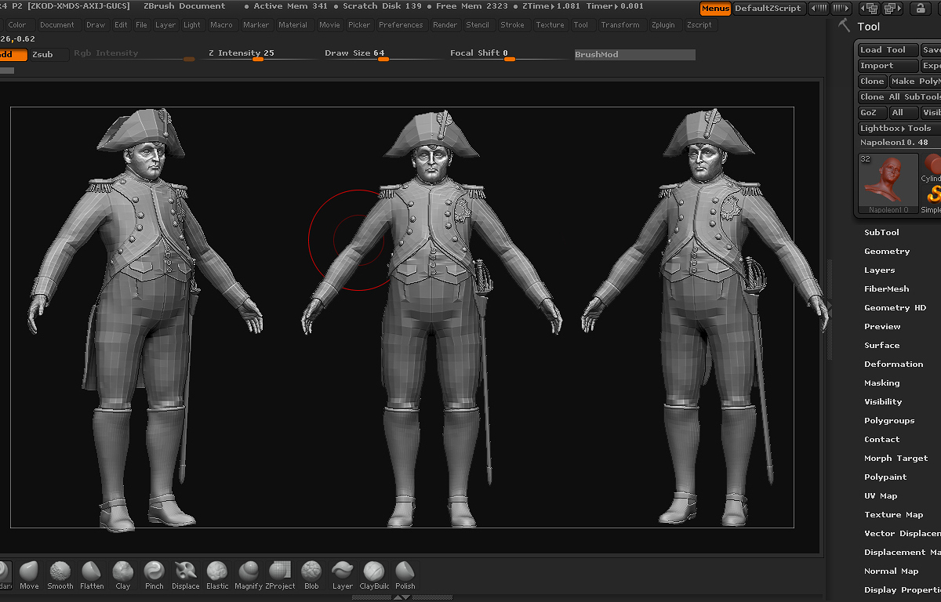941x602 pixels.
Task: Select the Pinch brush
Action: pos(154,576)
